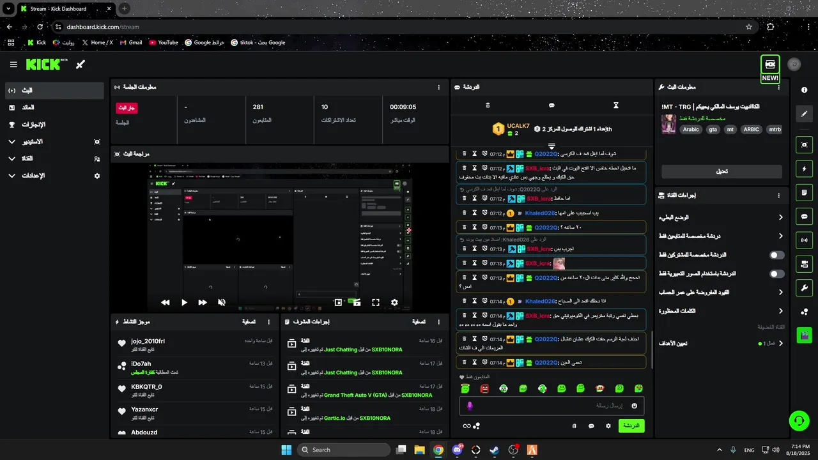Open the الكلمات المحظورة banned words arrow
Screen dimensions: 818x460
pos(780,311)
